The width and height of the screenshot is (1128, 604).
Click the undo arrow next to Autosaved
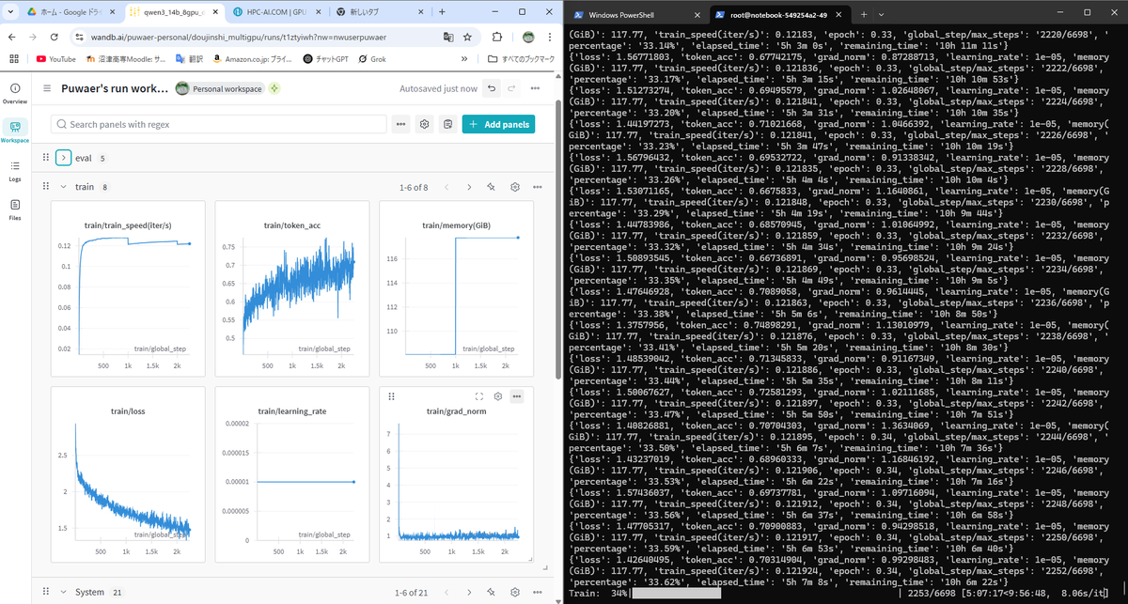(492, 88)
